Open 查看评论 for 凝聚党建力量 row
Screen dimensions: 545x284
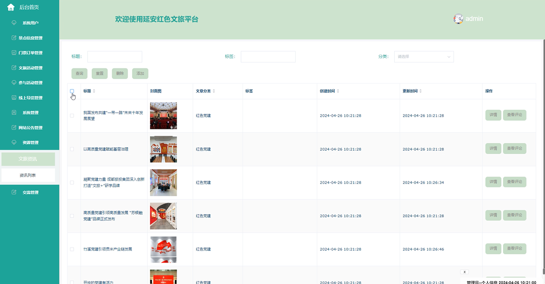click(514, 182)
